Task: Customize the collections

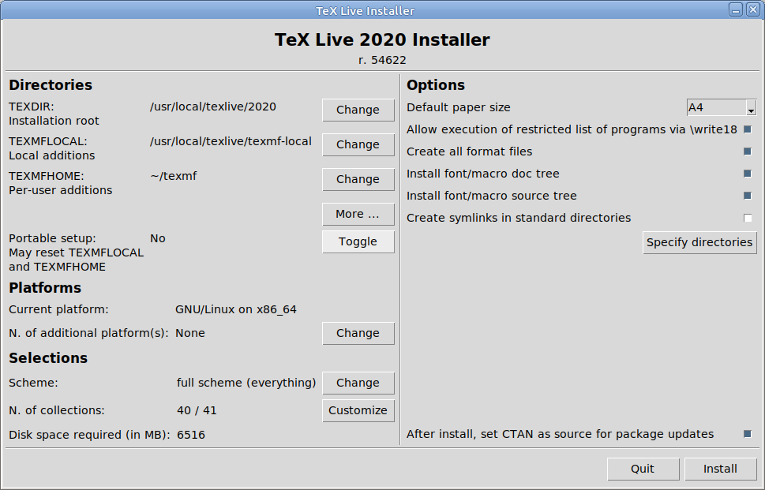Action: pos(358,410)
